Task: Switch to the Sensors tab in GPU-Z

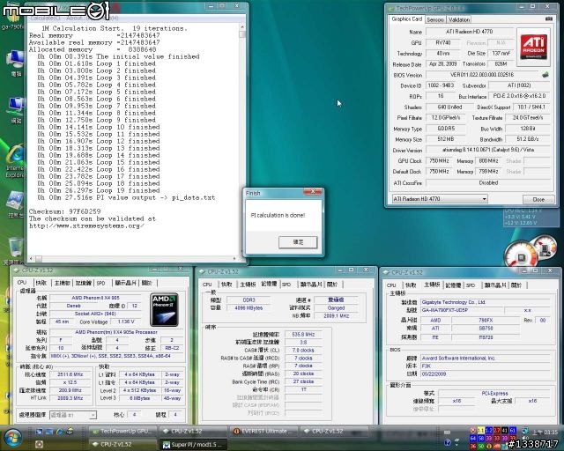Action: click(435, 19)
